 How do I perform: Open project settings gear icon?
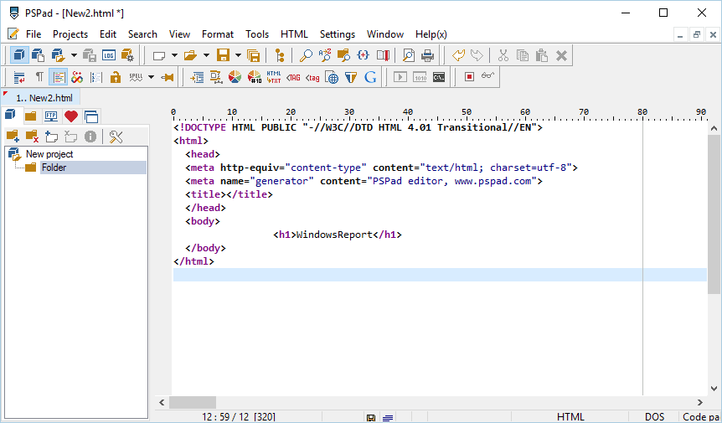click(127, 55)
